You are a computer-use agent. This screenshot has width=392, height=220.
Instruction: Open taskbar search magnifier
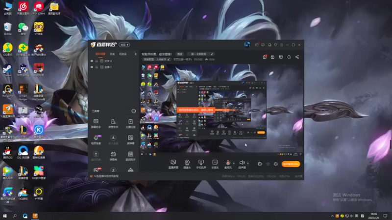click(x=15, y=216)
